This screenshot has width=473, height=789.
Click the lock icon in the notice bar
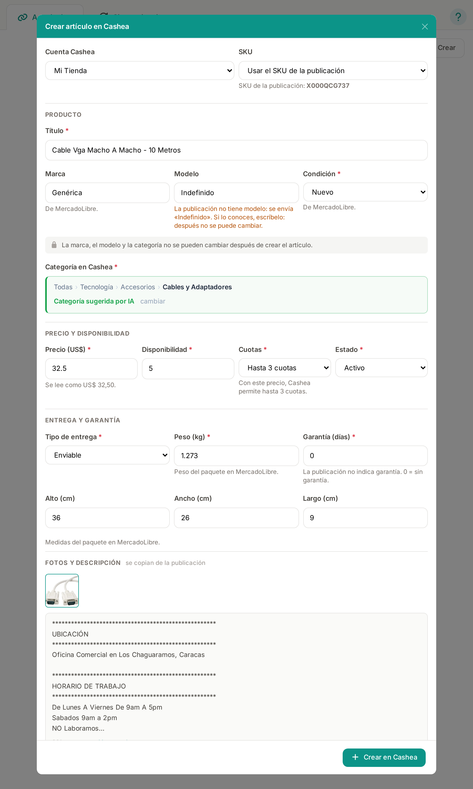pos(54,245)
